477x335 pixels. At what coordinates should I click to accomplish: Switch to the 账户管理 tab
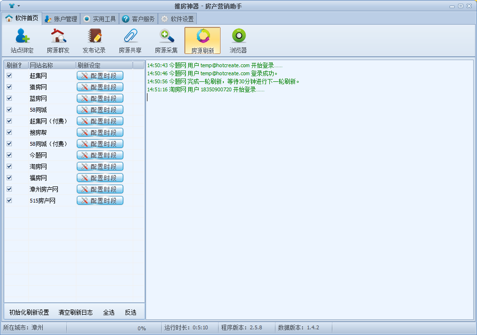[61, 19]
